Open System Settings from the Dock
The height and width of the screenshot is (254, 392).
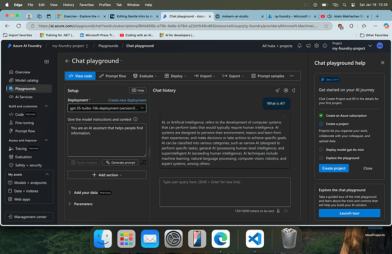tap(173, 238)
